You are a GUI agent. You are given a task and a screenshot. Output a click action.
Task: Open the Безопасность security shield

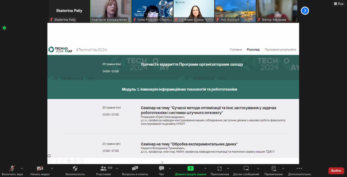click(x=75, y=171)
